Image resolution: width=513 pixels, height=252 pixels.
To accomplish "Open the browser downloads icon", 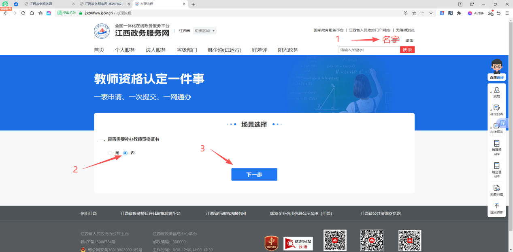I will (x=490, y=13).
